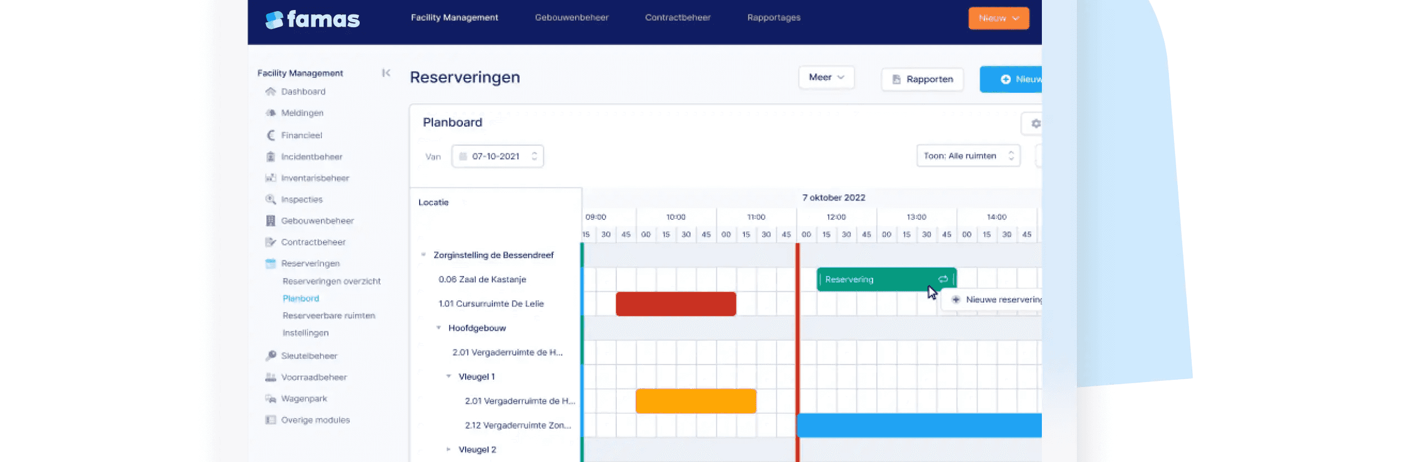Open Overige modules icon

pos(270,420)
